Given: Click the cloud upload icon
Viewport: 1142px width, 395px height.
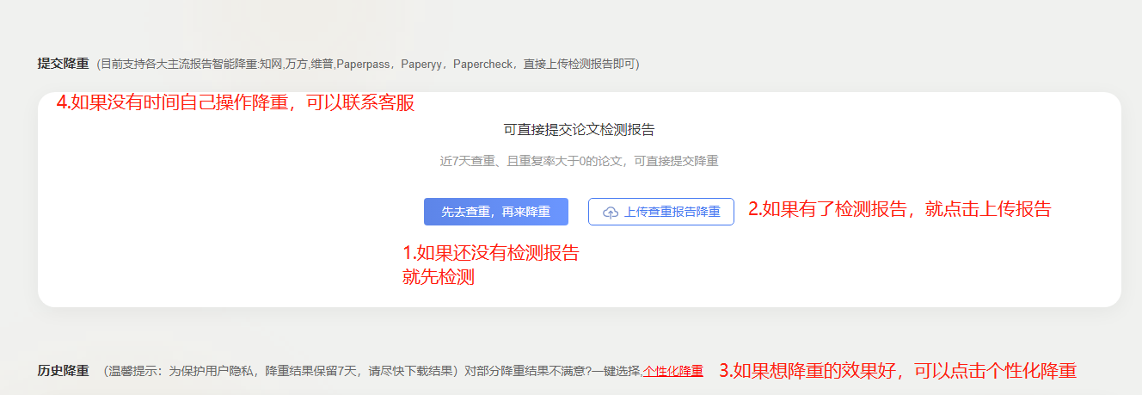Looking at the screenshot, I should click(611, 213).
